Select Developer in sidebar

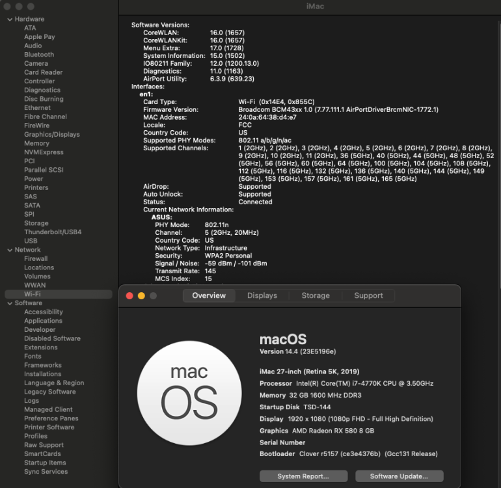(40, 329)
